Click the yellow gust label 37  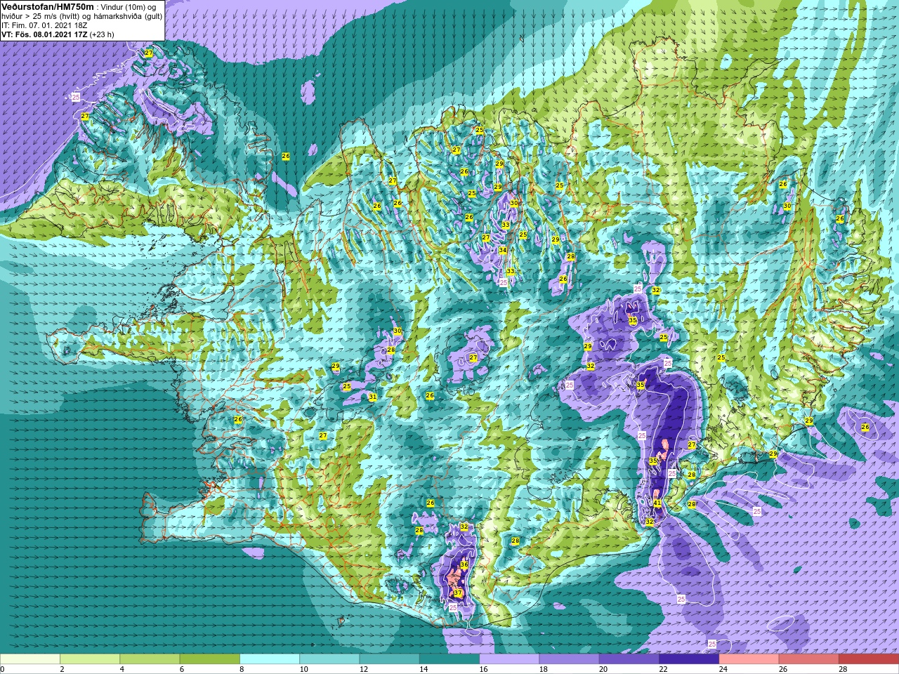tap(458, 593)
